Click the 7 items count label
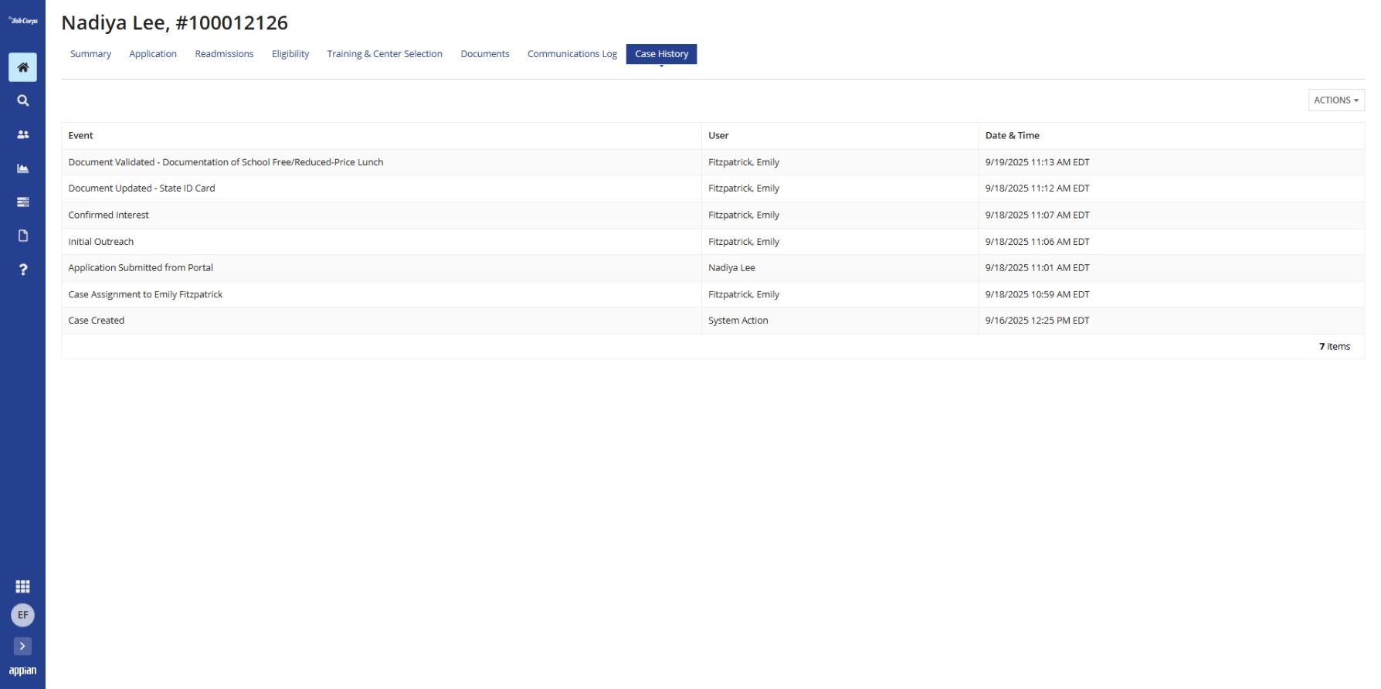 (1334, 347)
